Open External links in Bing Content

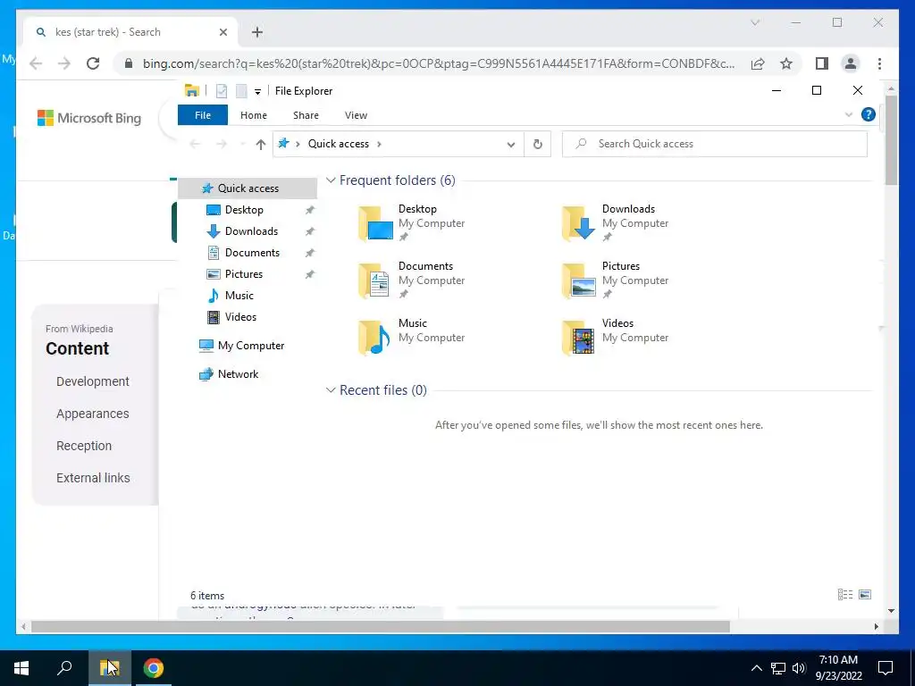tap(93, 478)
